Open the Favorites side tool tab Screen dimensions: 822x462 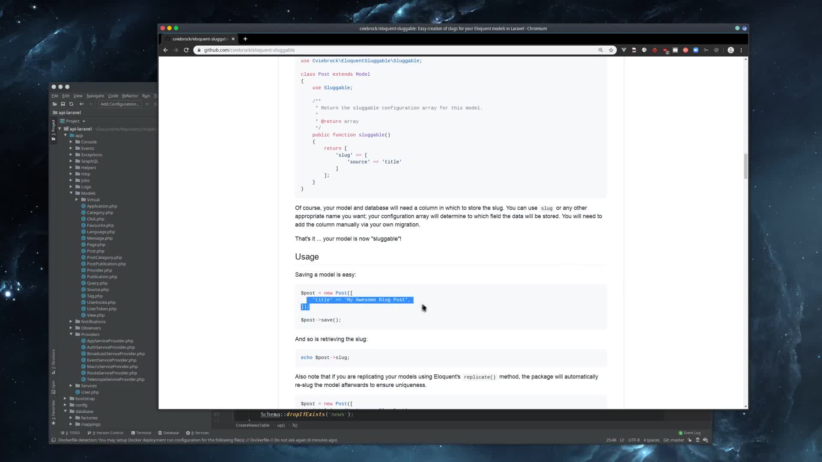[53, 413]
